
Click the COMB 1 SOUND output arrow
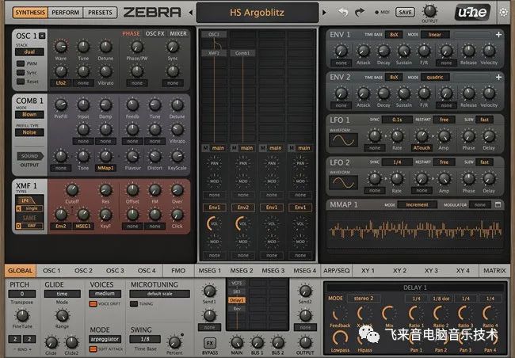click(30, 156)
